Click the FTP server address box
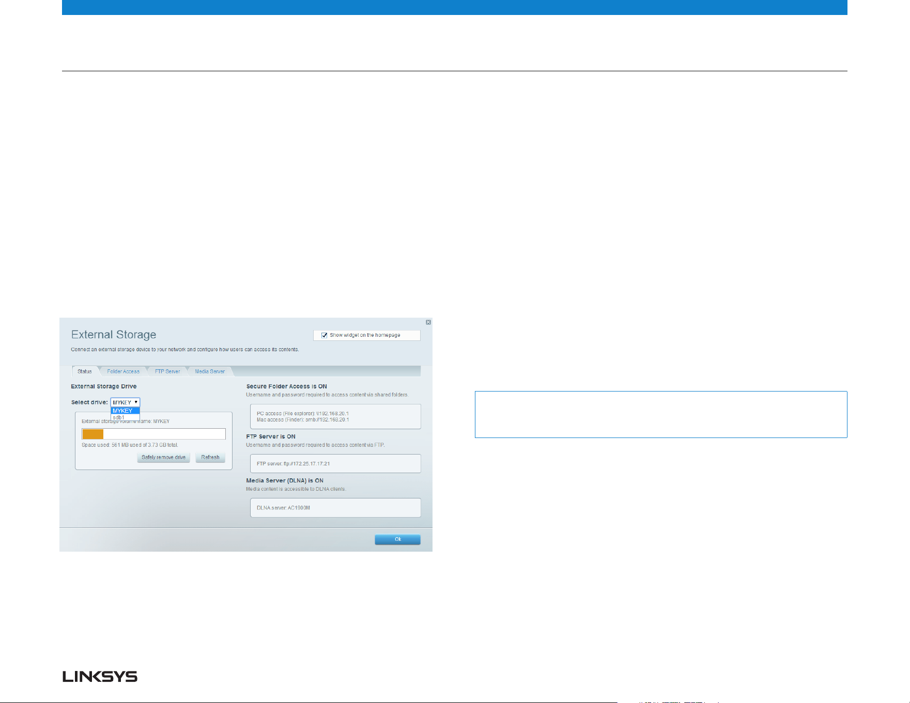This screenshot has width=910, height=703. [335, 463]
